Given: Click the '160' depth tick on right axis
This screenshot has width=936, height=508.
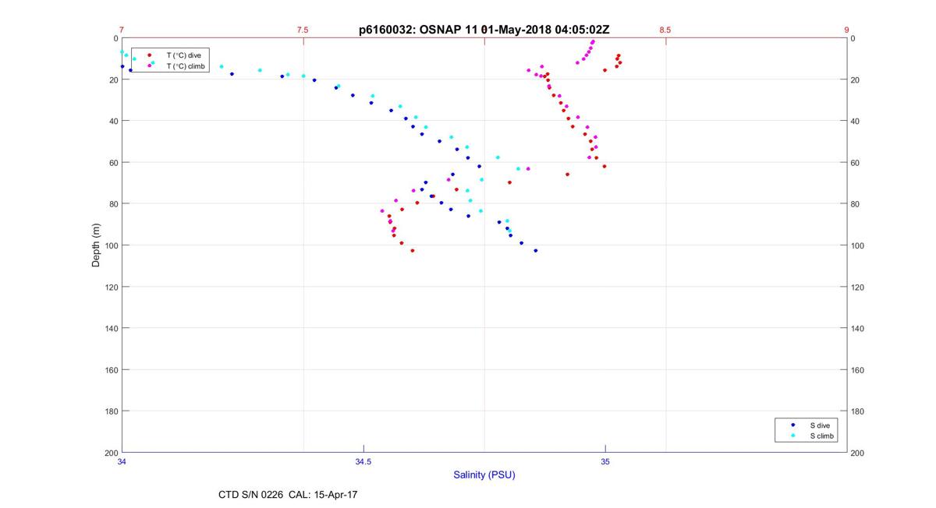Looking at the screenshot, I should [x=857, y=370].
